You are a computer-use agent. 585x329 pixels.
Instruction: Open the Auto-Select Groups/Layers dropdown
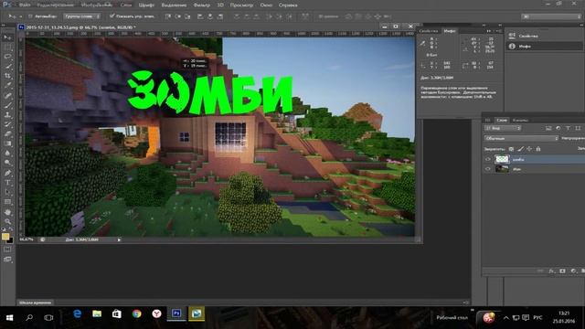(x=81, y=16)
